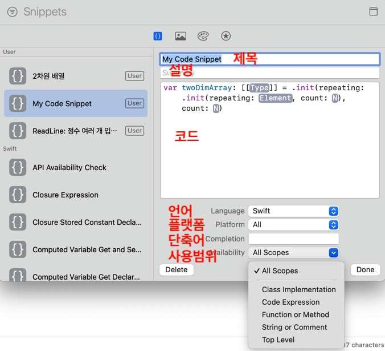Click the Completion shortcut text field
Screen dimensions: 385x351
coord(293,239)
